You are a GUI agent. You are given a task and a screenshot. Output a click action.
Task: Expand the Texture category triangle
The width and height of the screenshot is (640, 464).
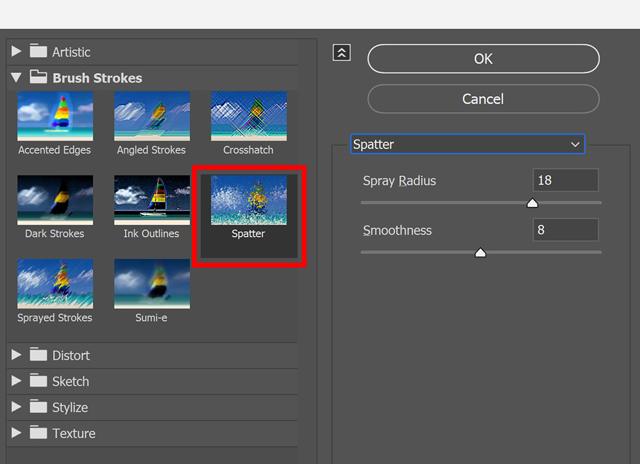(x=17, y=433)
